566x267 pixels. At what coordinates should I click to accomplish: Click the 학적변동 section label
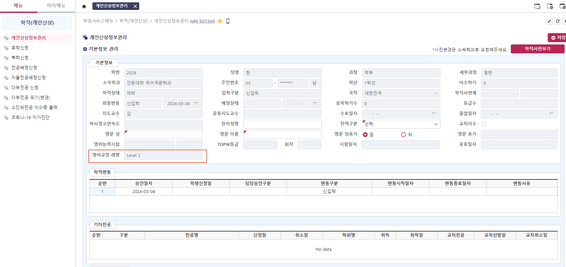[102, 172]
